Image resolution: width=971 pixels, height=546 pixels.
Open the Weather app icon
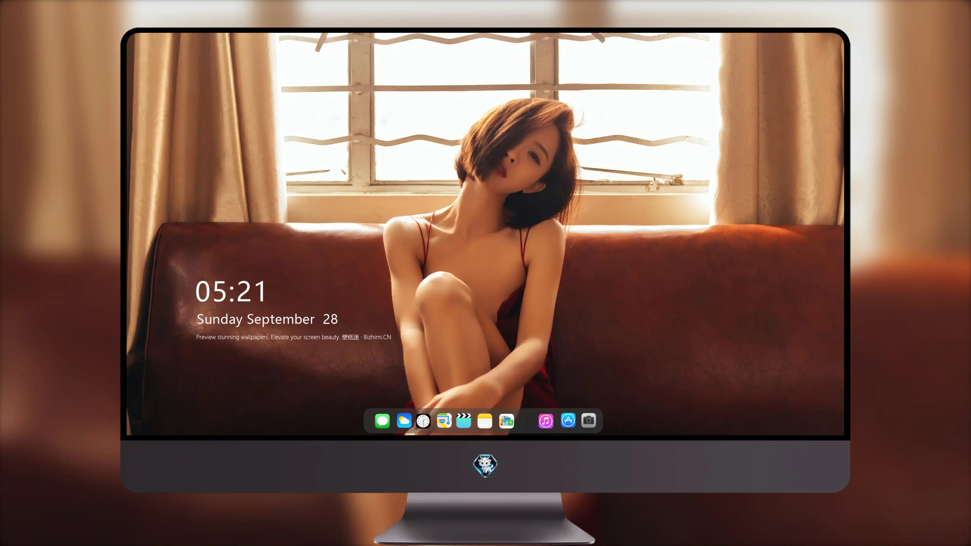click(x=404, y=421)
